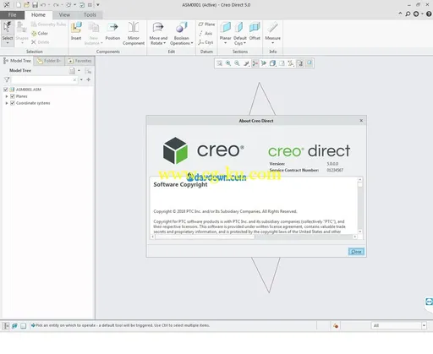Click the Move and Rotate tool
Image resolution: width=433 pixels, height=354 pixels.
pyautogui.click(x=158, y=33)
